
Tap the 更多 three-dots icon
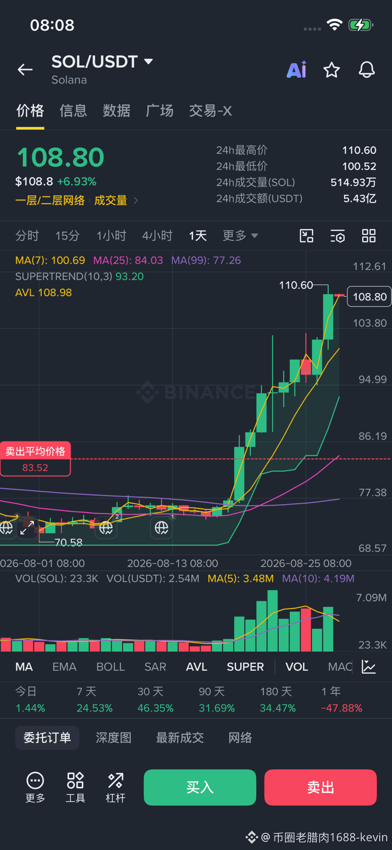[x=35, y=787]
